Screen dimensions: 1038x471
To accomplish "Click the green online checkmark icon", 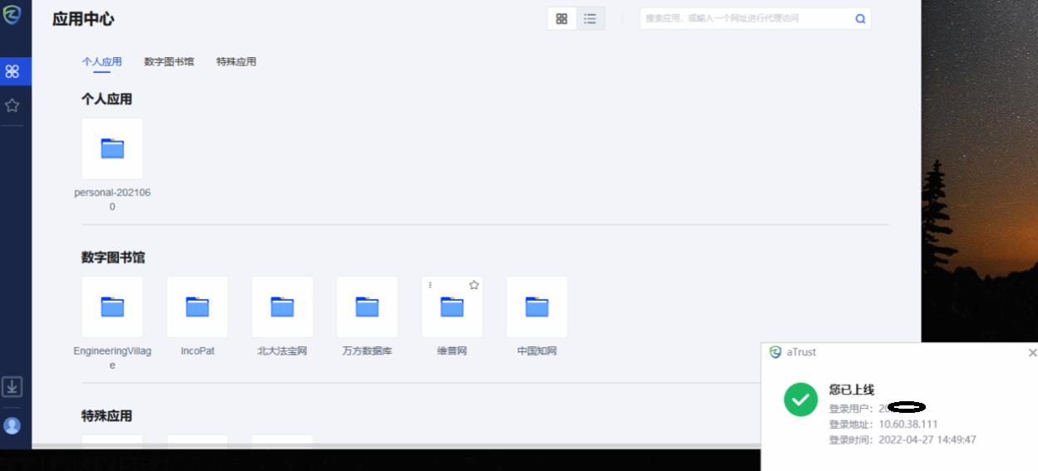I will 800,400.
